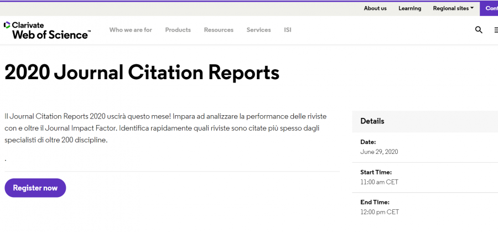Click the Date: label

coord(368,142)
